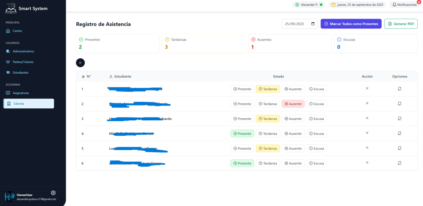The height and width of the screenshot is (206, 423).
Task: Click the X action icon in row 1
Action: pos(367,88)
